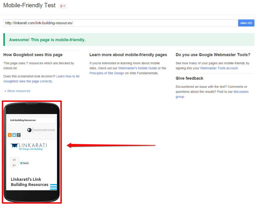Click into the URL input field
256x205 pixels.
point(120,23)
